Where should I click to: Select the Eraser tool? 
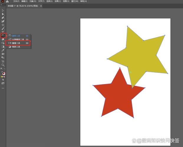3,39
